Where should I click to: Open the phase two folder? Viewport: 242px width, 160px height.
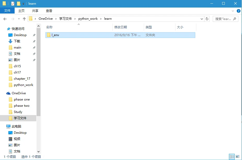22,106
